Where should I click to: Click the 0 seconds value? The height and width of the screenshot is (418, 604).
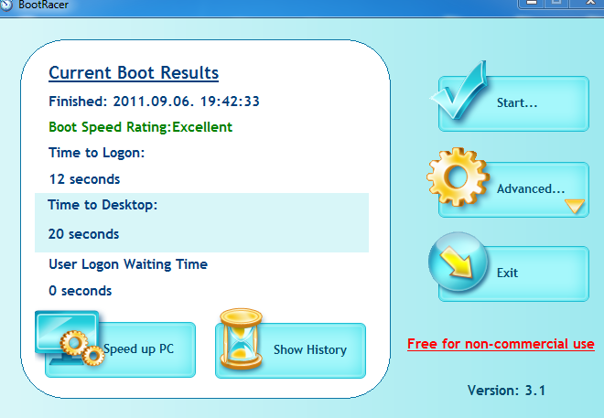click(x=81, y=291)
